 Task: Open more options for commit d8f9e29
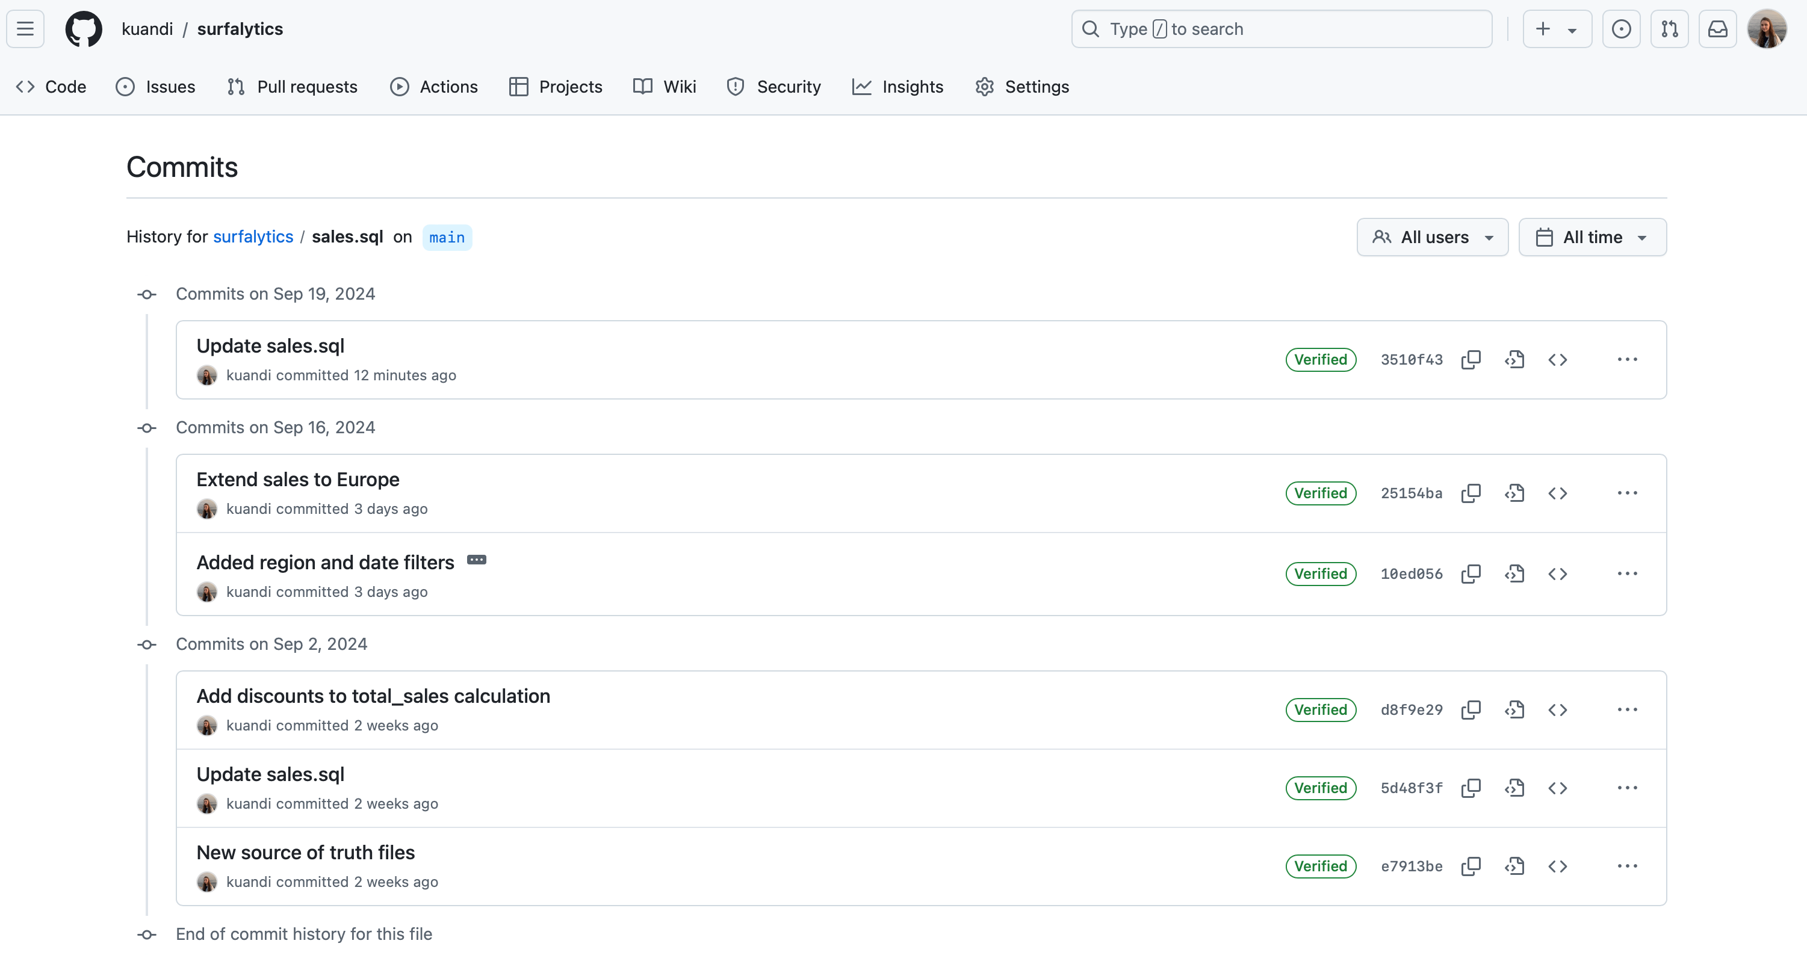tap(1628, 710)
